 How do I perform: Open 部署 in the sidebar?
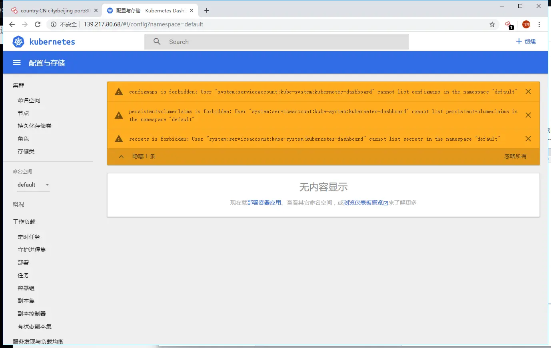pyautogui.click(x=23, y=262)
